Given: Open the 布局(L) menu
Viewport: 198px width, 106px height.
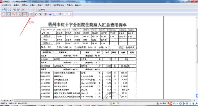Looking at the screenshot, I should (32, 5).
